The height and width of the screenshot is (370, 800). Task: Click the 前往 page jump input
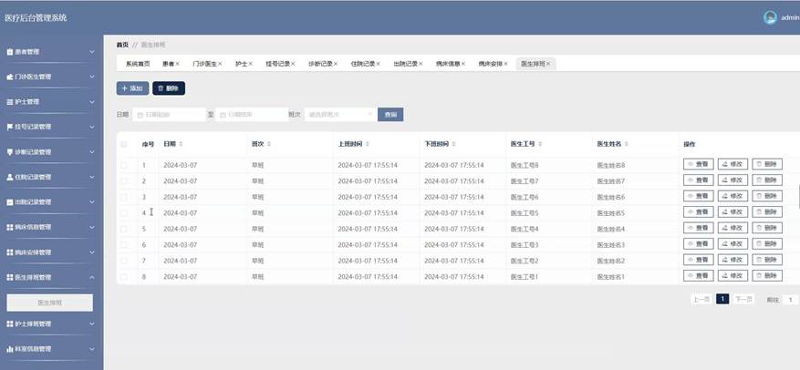pos(791,300)
